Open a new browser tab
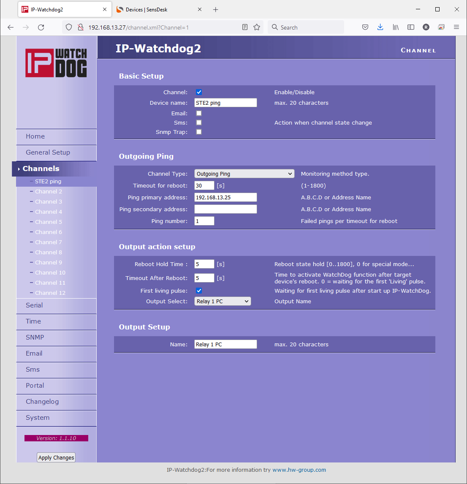 tap(215, 10)
